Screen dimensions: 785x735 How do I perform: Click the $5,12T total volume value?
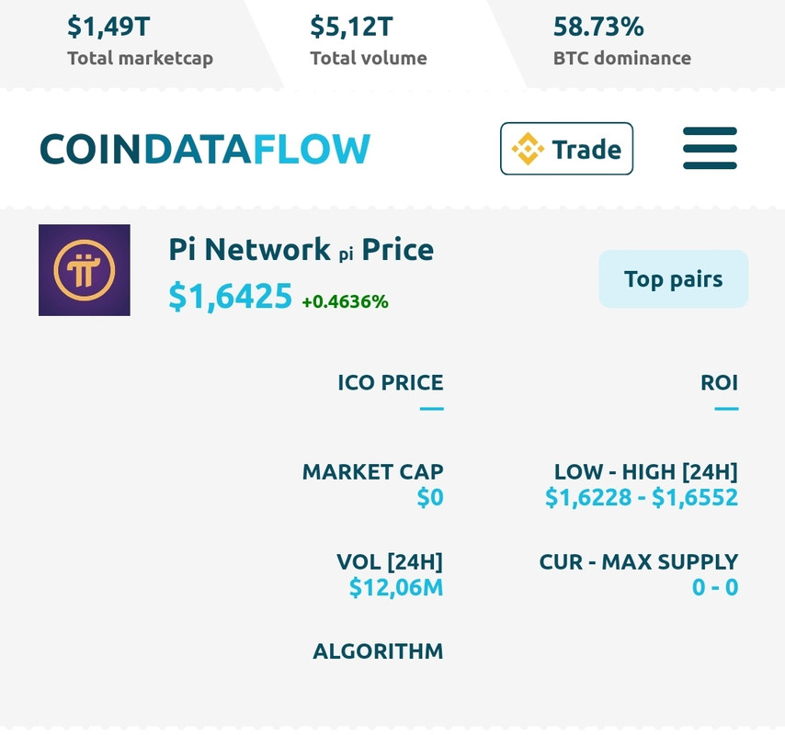tap(351, 27)
